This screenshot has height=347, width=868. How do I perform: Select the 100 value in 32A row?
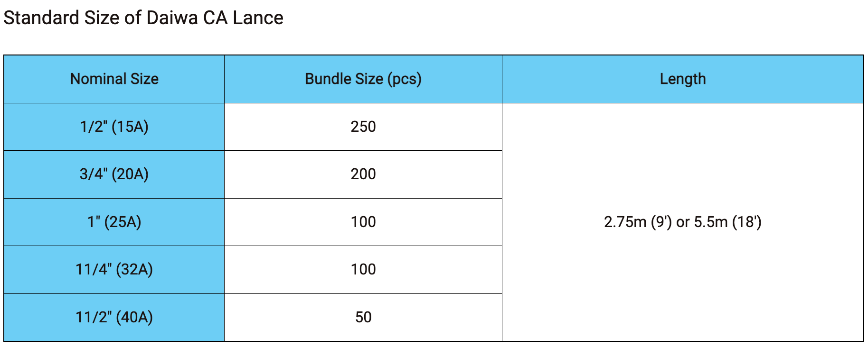363,270
